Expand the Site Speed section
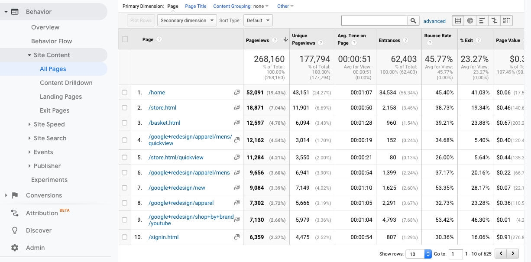The width and height of the screenshot is (531, 262). [x=29, y=124]
